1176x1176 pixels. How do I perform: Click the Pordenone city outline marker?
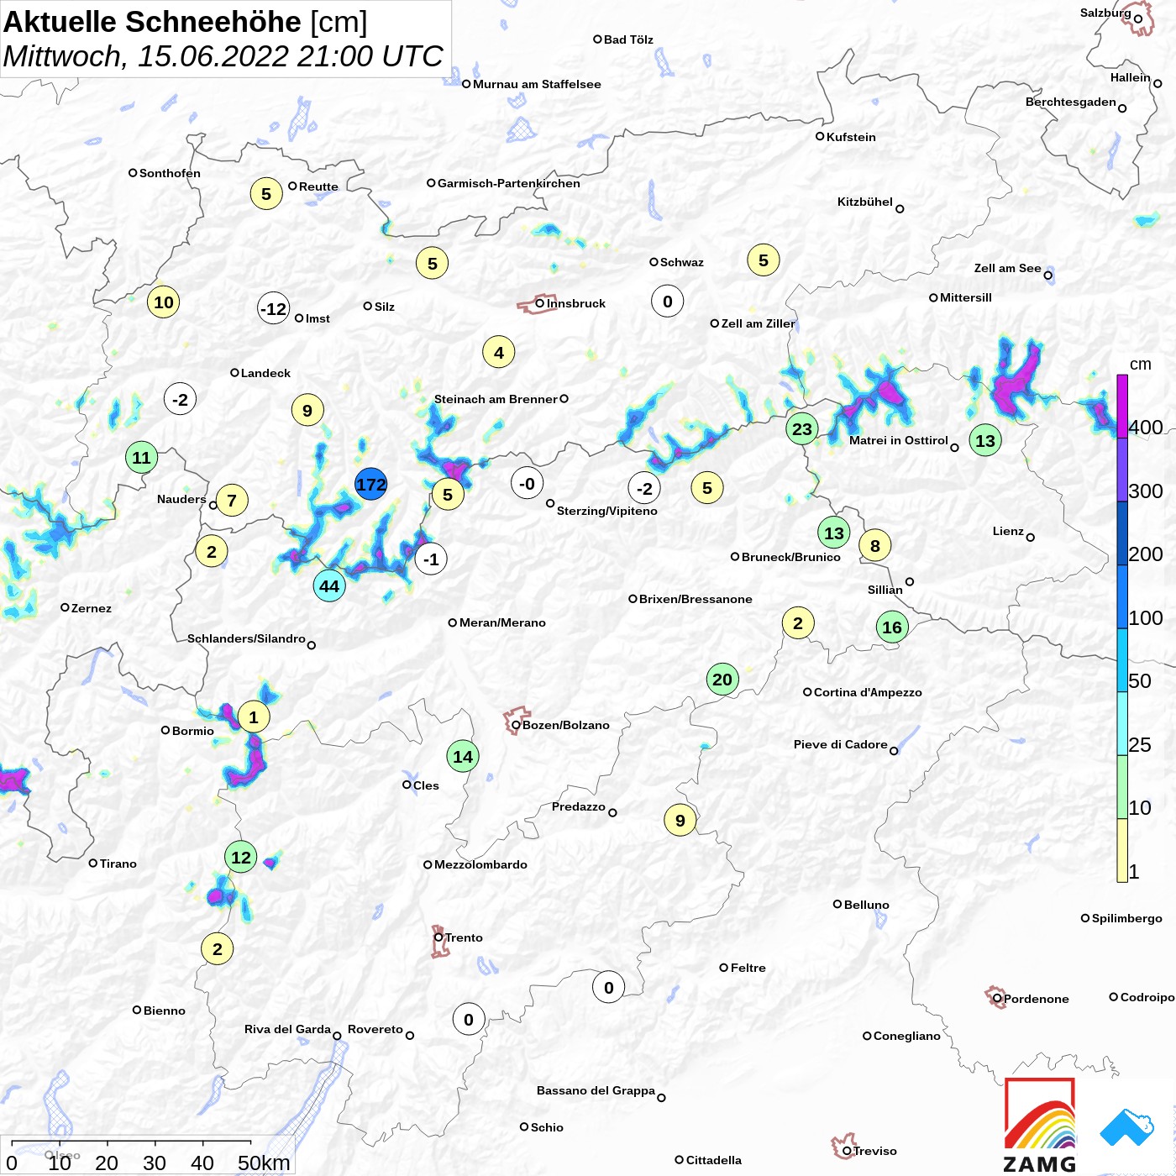996,997
